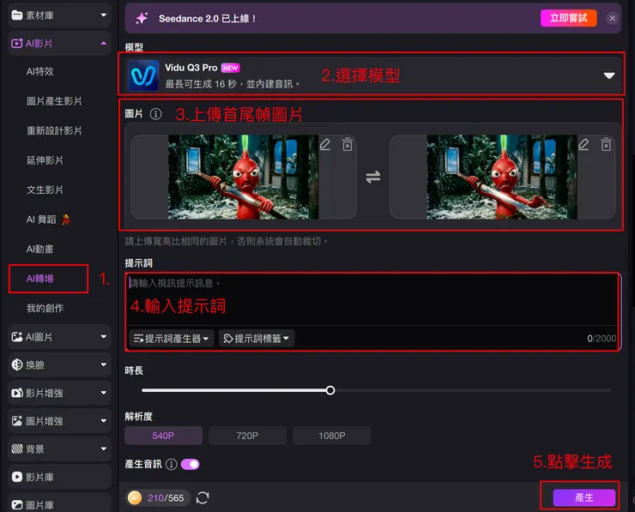Click the AI影片 video icon in sidebar

click(17, 43)
